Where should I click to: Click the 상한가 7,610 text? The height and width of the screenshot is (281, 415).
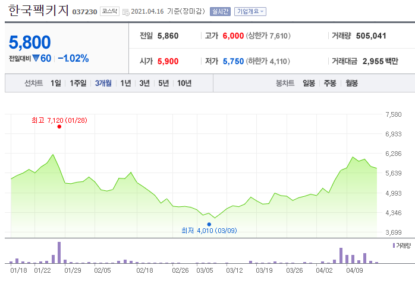coord(268,36)
